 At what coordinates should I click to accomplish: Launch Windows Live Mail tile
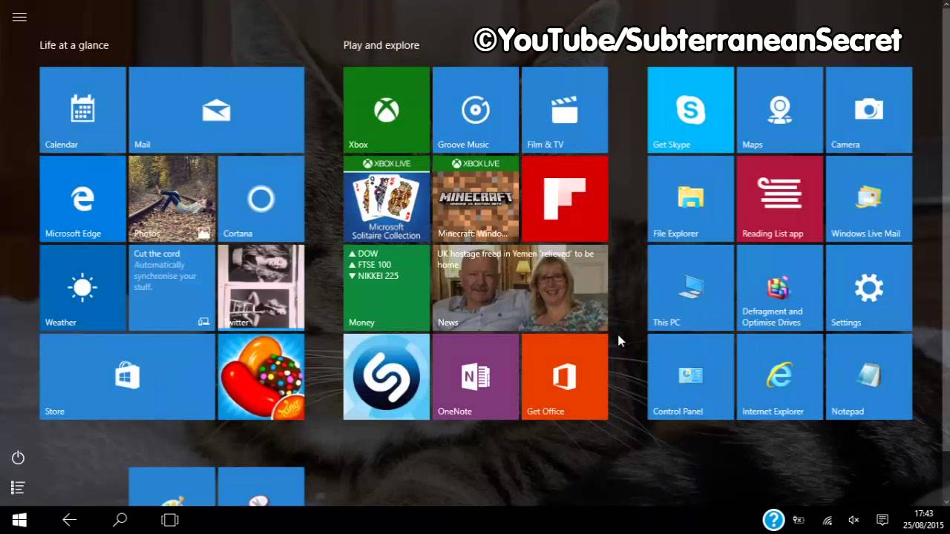point(868,199)
